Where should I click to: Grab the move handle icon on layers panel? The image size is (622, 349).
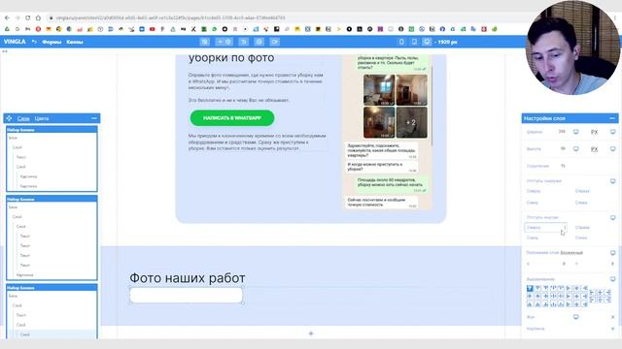(x=9, y=118)
